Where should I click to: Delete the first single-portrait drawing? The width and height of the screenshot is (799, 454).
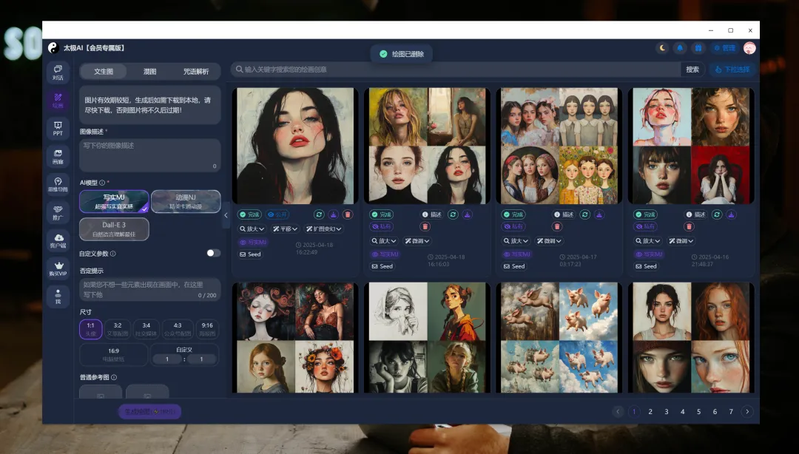(348, 214)
